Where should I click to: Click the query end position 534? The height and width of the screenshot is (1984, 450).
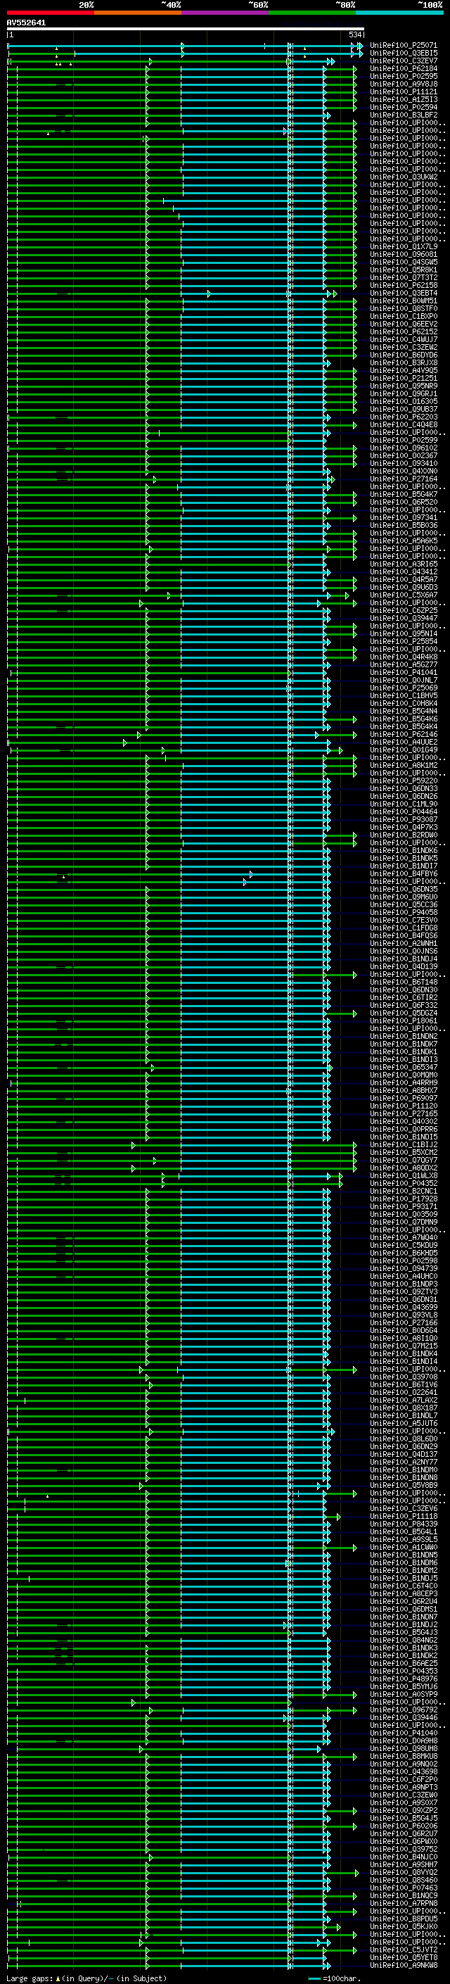pos(354,34)
